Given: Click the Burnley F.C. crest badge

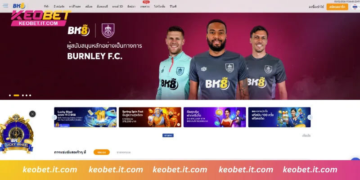Looking at the screenshot, I should [x=108, y=31].
